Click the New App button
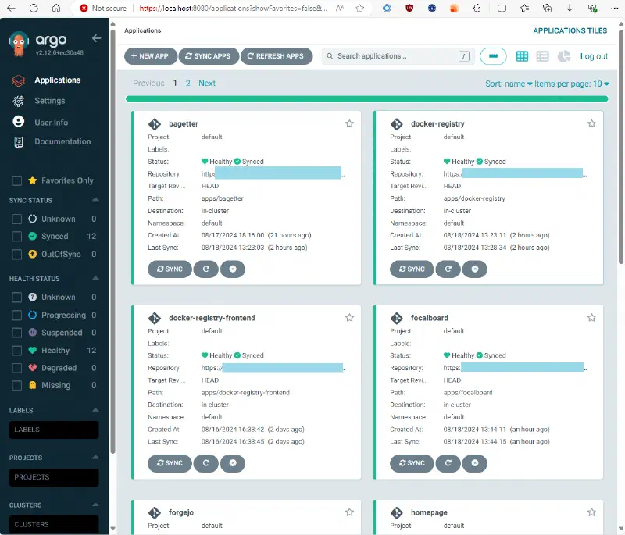Image resolution: width=625 pixels, height=535 pixels. (150, 56)
